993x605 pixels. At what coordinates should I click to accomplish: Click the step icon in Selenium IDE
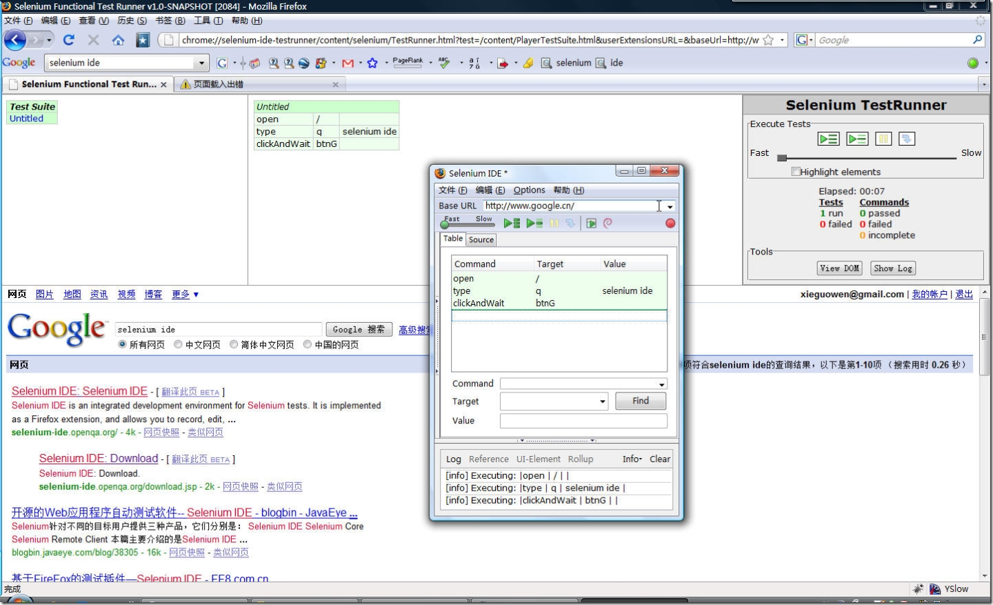click(x=570, y=223)
